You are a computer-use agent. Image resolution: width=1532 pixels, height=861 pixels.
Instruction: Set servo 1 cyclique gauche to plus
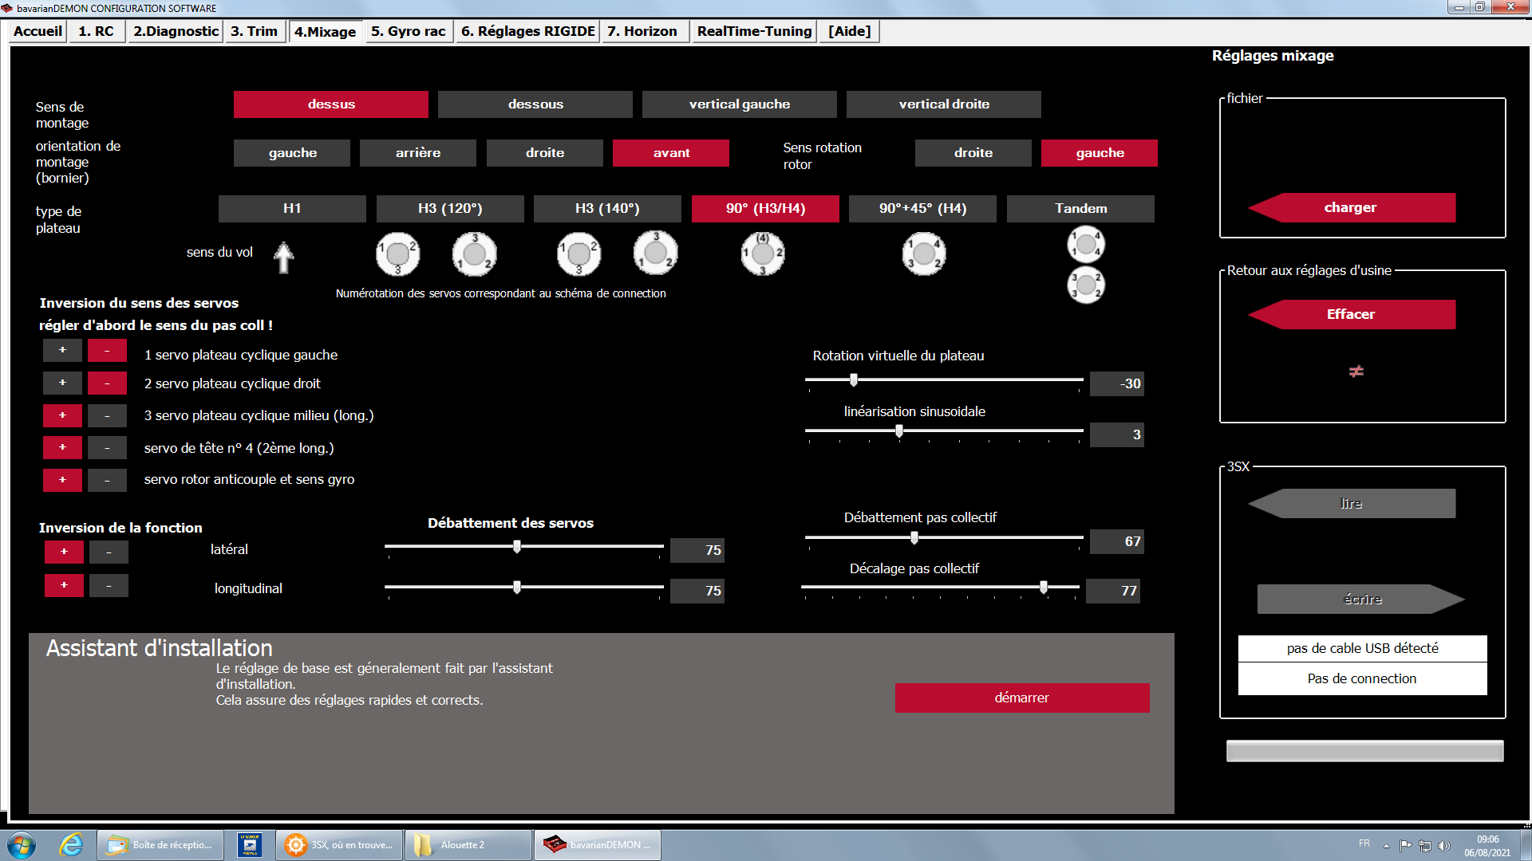[62, 351]
